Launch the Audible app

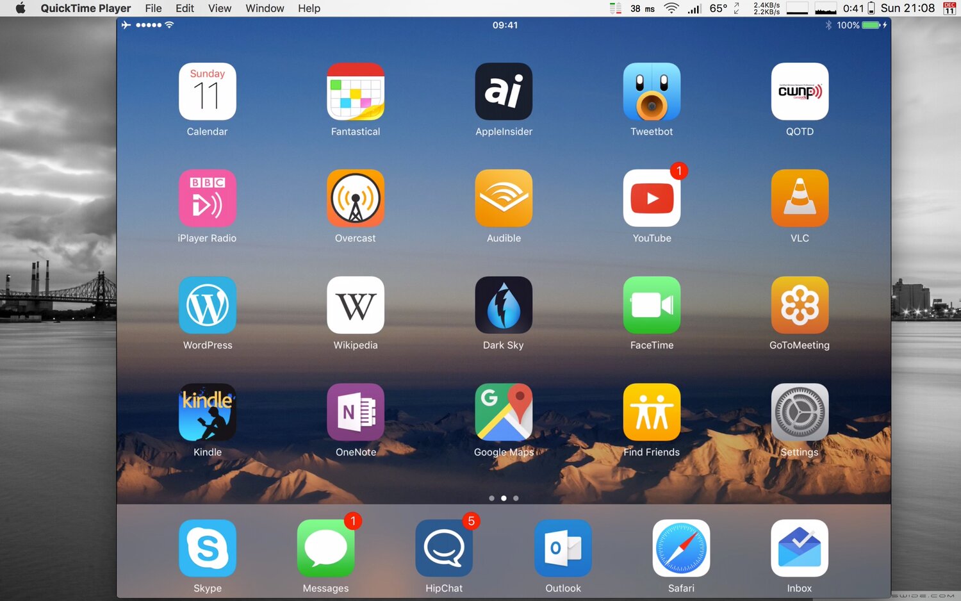click(x=504, y=198)
